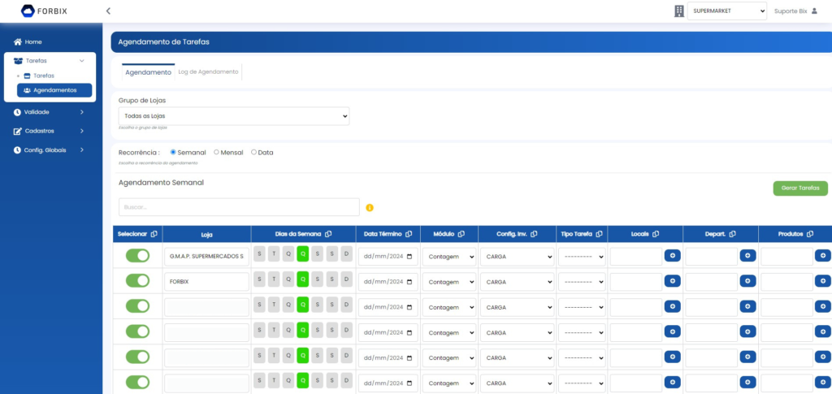Viewport: 832px width, 394px height.
Task: Open Grupo de Lojas 'Todas as Lojas' dropdown
Action: click(234, 115)
